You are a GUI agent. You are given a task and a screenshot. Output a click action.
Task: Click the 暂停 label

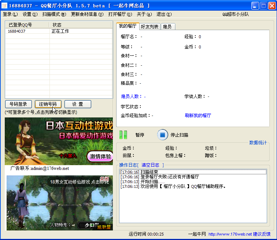[140, 135]
